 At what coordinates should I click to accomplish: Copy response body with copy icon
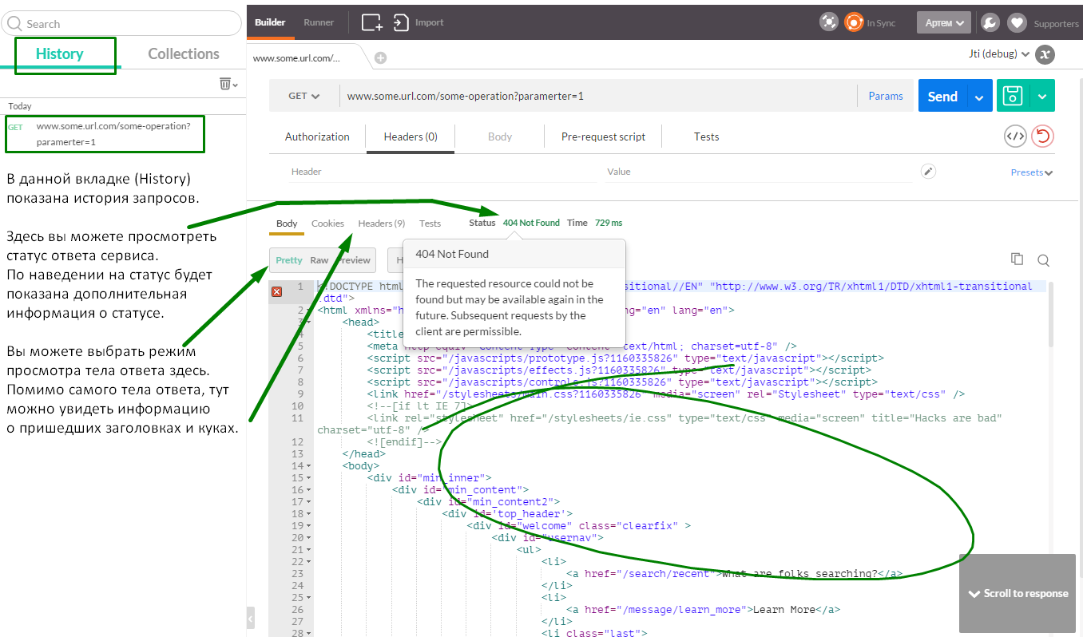pos(1017,259)
